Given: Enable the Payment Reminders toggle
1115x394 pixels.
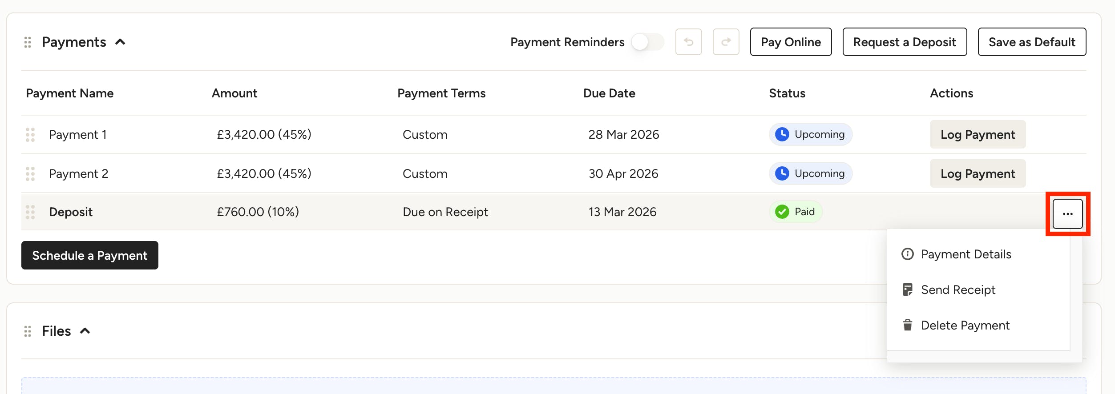Looking at the screenshot, I should pyautogui.click(x=647, y=42).
